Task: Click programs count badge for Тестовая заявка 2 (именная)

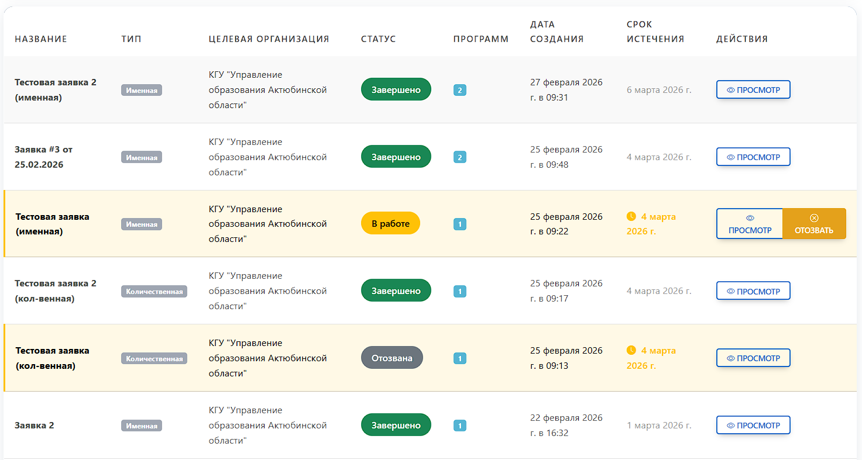Action: [460, 90]
